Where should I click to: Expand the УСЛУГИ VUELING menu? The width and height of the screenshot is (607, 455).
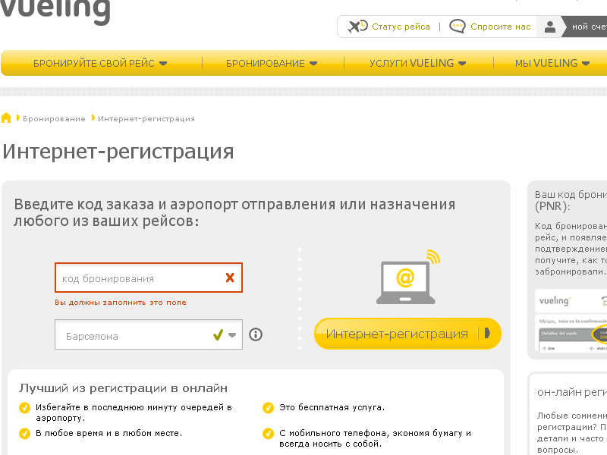pos(418,63)
